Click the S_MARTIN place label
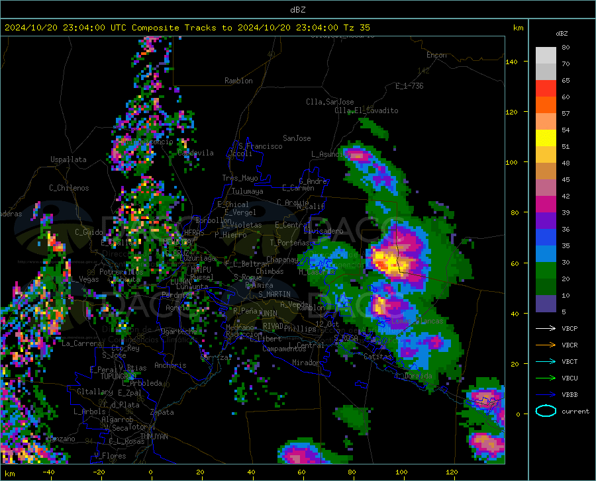Image resolution: width=596 pixels, height=481 pixels. coord(274,294)
